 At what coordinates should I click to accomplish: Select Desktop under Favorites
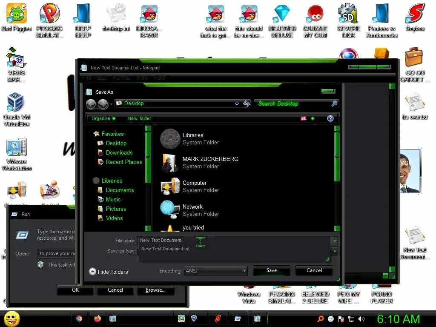[x=112, y=143]
